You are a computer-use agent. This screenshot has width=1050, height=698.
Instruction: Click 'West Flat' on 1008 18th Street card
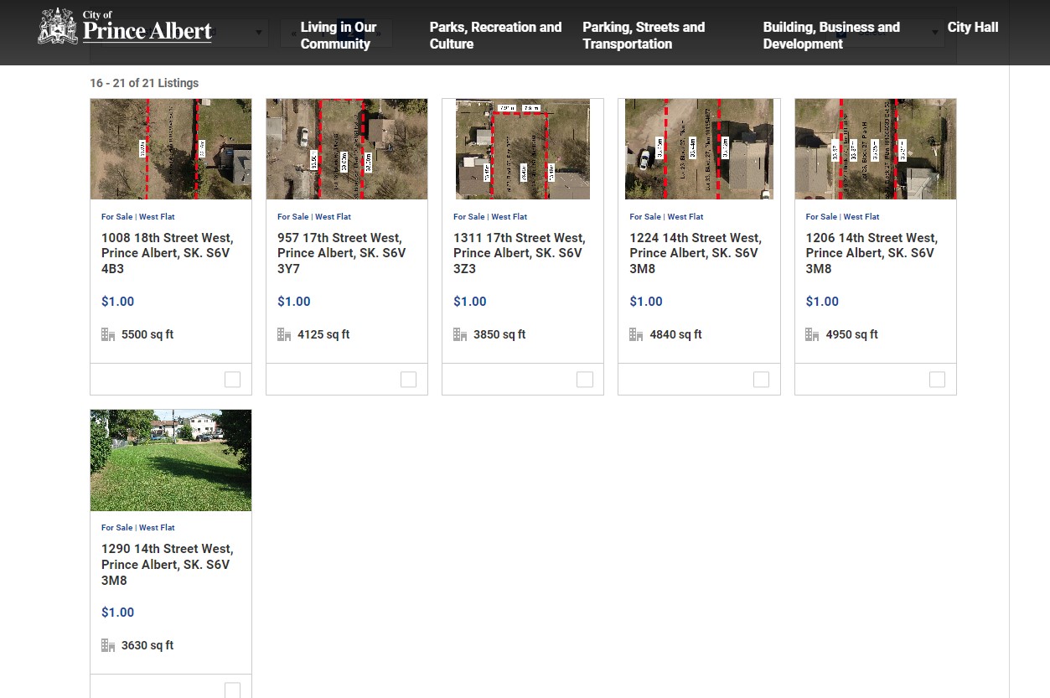(157, 217)
